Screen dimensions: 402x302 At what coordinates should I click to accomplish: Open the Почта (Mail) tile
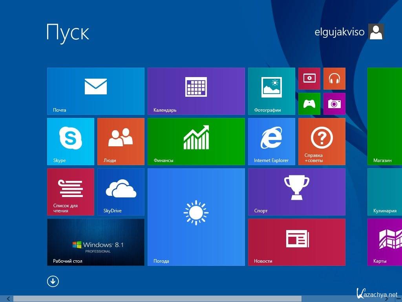(x=95, y=91)
